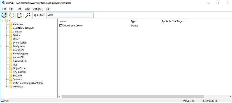This screenshot has height=103, width=232.
Task: Click the Driver folder icon
Action: point(10,39)
